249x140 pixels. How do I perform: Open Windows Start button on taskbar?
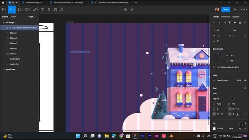coord(78,136)
